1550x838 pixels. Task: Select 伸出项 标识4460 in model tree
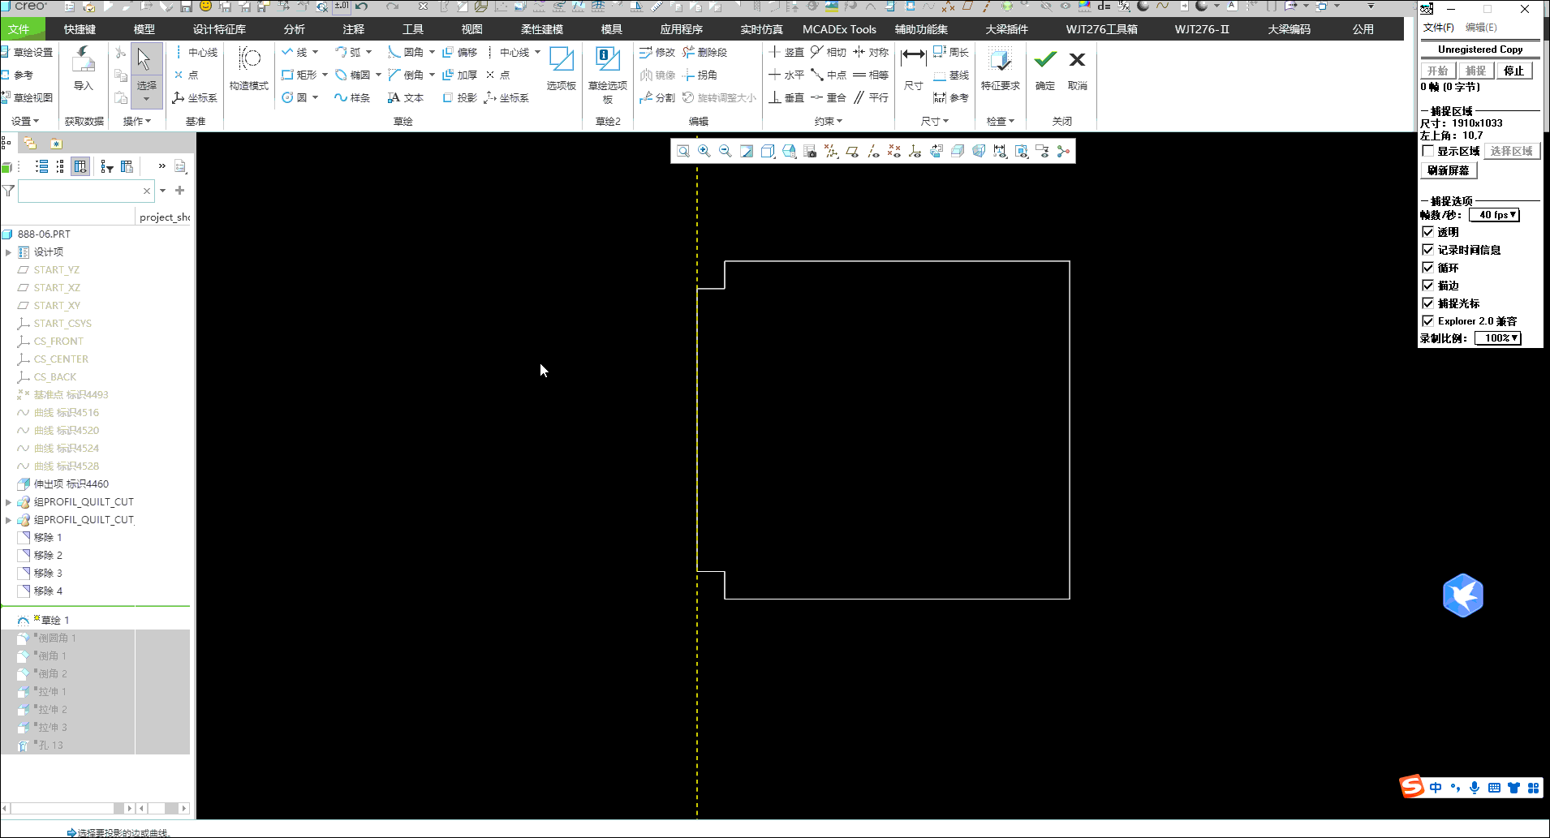pos(63,484)
